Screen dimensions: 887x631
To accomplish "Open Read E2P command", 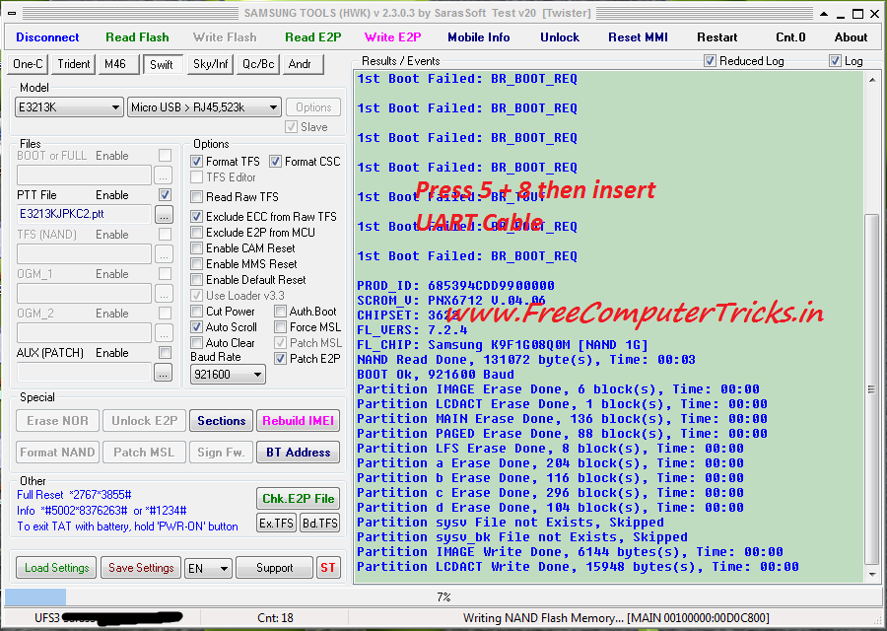I will [x=312, y=37].
